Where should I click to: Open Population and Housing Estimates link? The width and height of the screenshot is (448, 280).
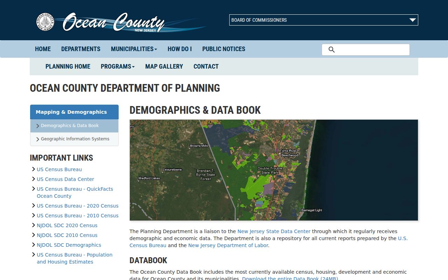(x=75, y=258)
